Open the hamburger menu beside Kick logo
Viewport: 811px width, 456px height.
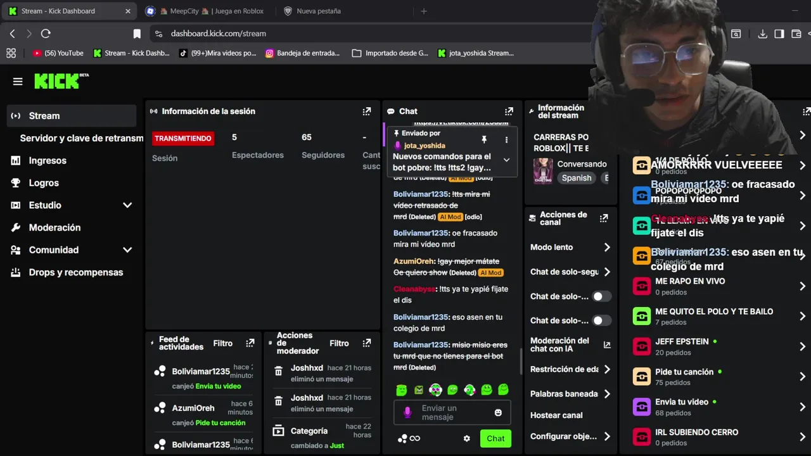click(x=18, y=81)
